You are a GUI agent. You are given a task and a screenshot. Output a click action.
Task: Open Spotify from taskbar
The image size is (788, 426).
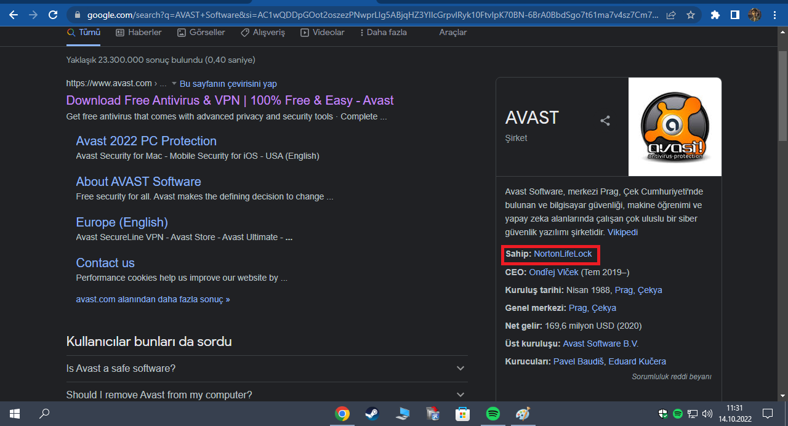(x=493, y=414)
